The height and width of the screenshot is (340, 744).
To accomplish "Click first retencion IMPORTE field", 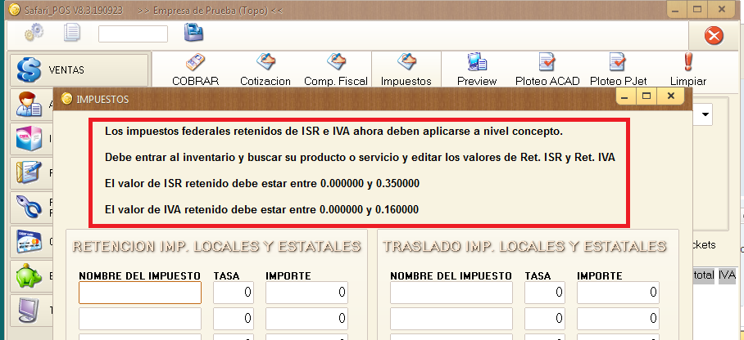I will point(306,293).
